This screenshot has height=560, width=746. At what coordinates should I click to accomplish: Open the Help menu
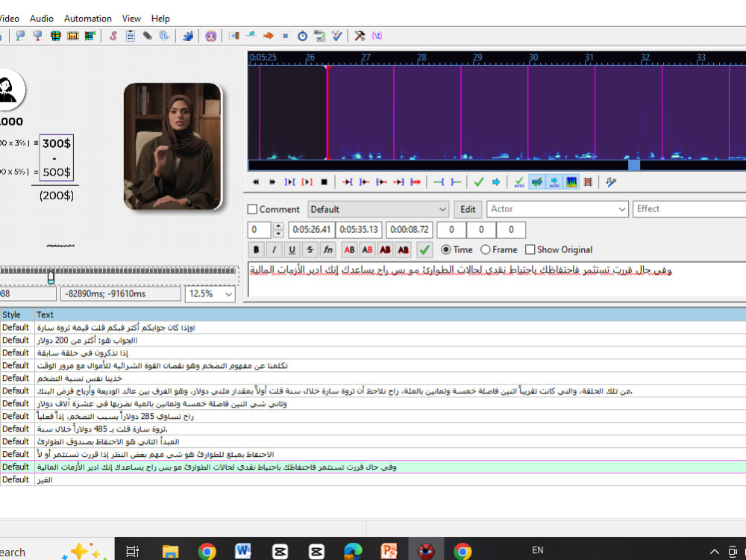pos(160,19)
